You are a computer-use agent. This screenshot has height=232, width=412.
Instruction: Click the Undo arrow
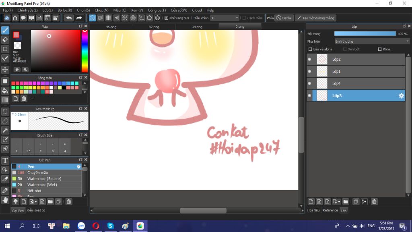tap(69, 18)
